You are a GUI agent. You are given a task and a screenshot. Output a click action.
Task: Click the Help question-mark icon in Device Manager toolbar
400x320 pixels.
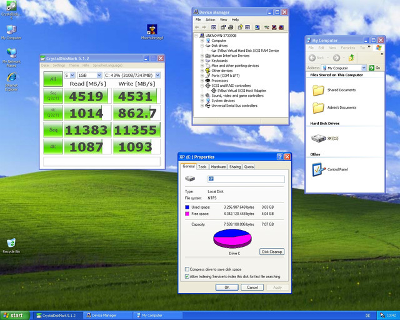tap(240, 27)
